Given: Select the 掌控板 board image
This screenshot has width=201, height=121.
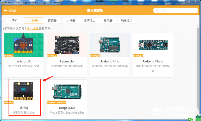Looking at the screenshot, I should pos(24,92).
